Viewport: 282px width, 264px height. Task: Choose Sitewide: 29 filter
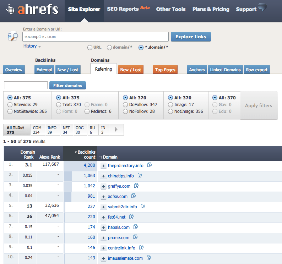click(10, 105)
